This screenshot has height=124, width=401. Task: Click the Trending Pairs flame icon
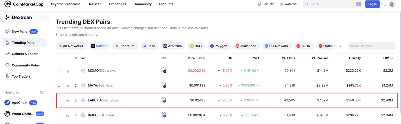(7, 43)
